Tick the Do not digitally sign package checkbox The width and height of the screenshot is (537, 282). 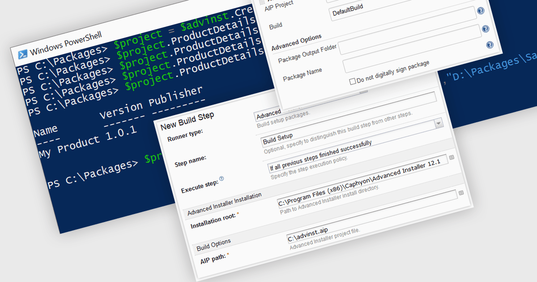coord(353,81)
